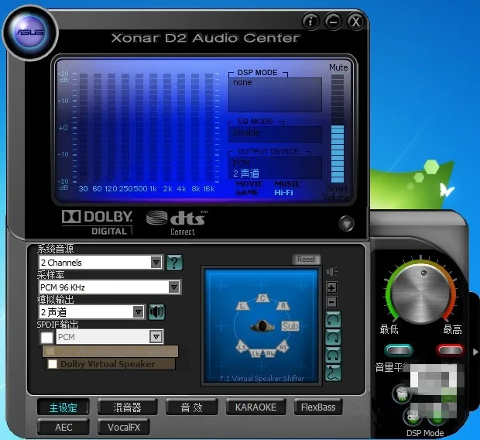Click the game controller DSP mode icon
Screen dimensions: 480x440
coord(412,417)
